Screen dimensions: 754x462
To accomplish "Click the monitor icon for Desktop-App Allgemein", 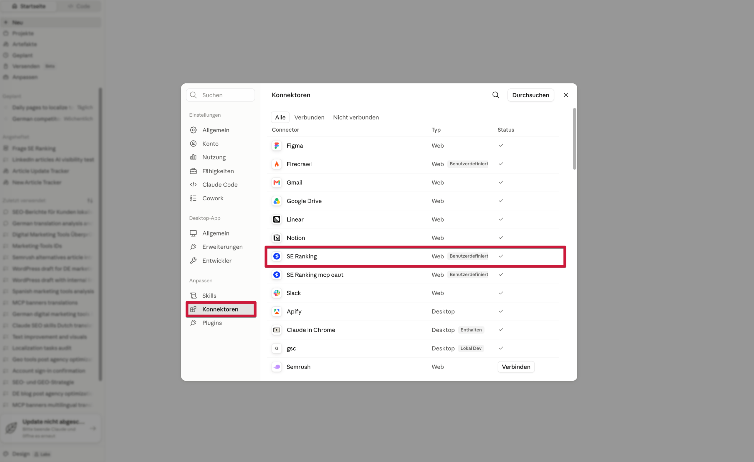I will click(x=193, y=233).
